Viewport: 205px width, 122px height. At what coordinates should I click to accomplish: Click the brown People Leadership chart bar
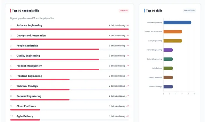tap(168, 77)
